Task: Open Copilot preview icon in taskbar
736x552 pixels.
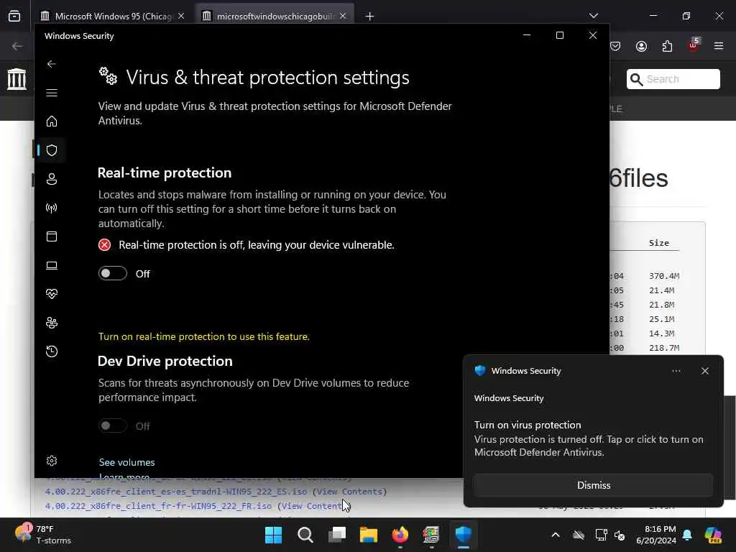Action: click(712, 535)
